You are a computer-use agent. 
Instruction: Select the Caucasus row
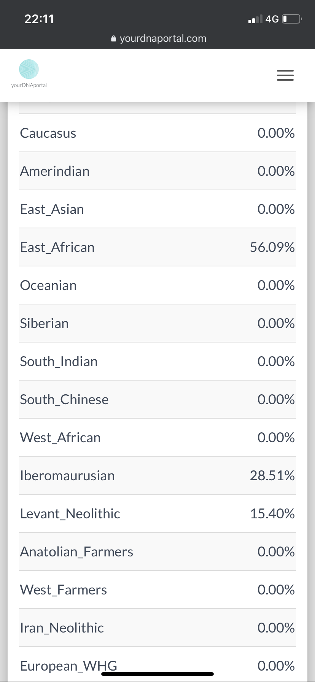tap(157, 133)
